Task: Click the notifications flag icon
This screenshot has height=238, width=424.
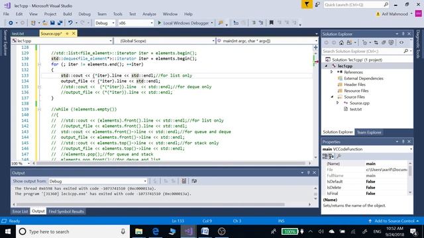Action: click(307, 5)
